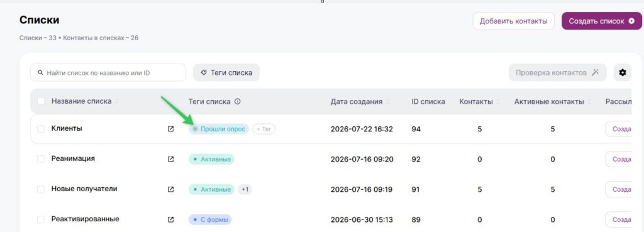
Task: Click list ID 94
Action: (x=416, y=129)
